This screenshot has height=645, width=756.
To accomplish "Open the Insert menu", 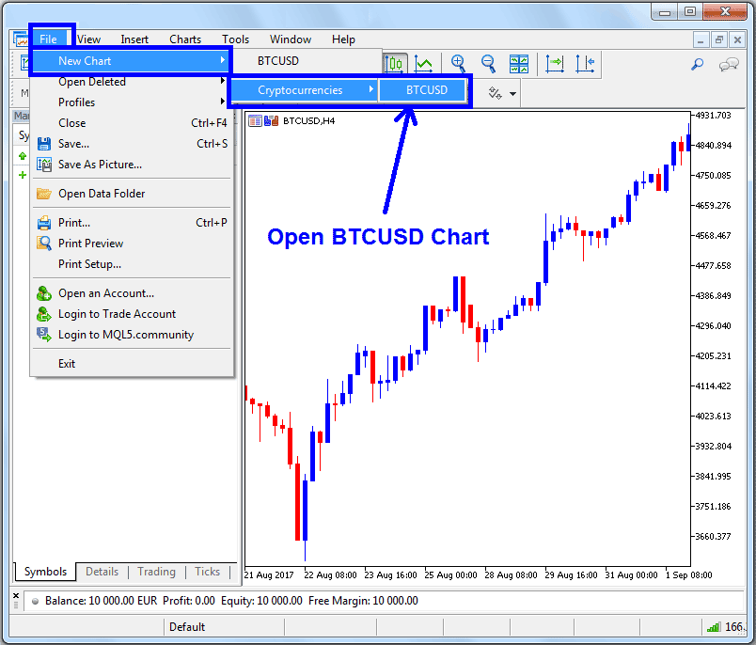I will 134,39.
